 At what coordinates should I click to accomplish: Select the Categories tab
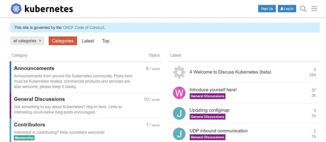coord(63,41)
